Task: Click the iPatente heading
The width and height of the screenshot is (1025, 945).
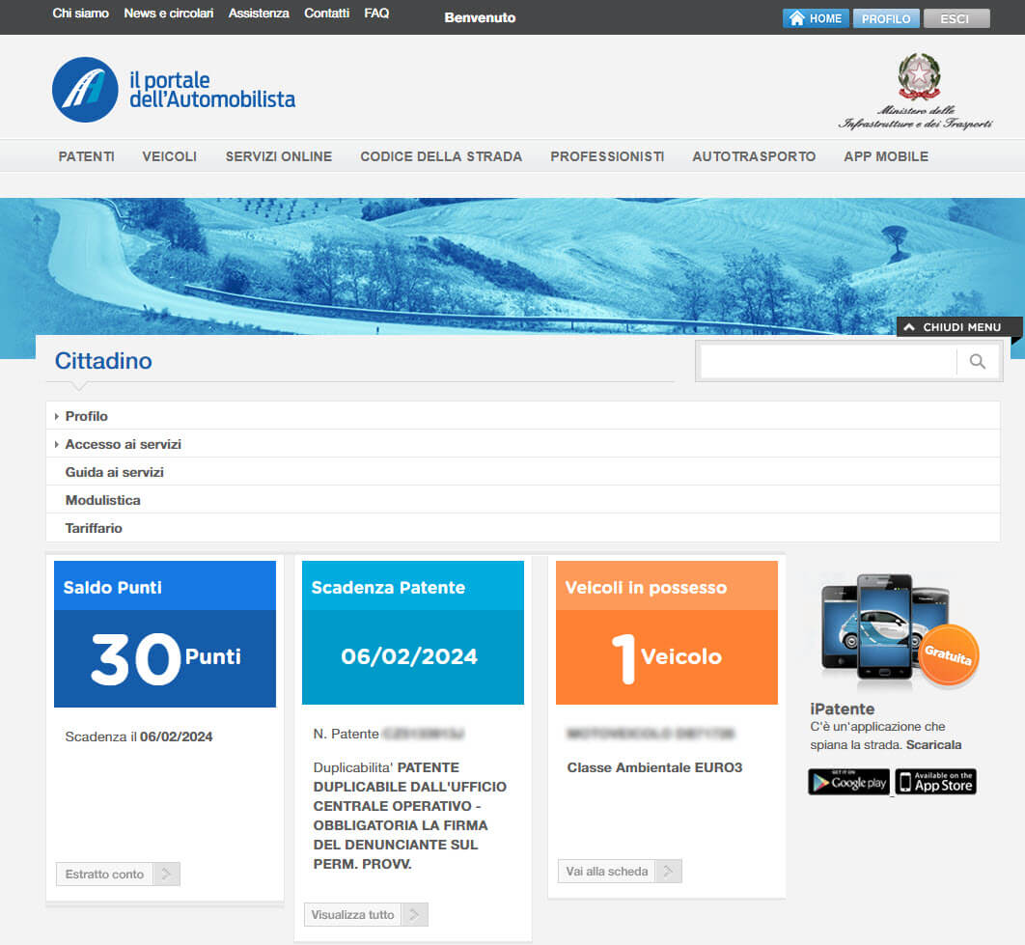Action: point(842,709)
